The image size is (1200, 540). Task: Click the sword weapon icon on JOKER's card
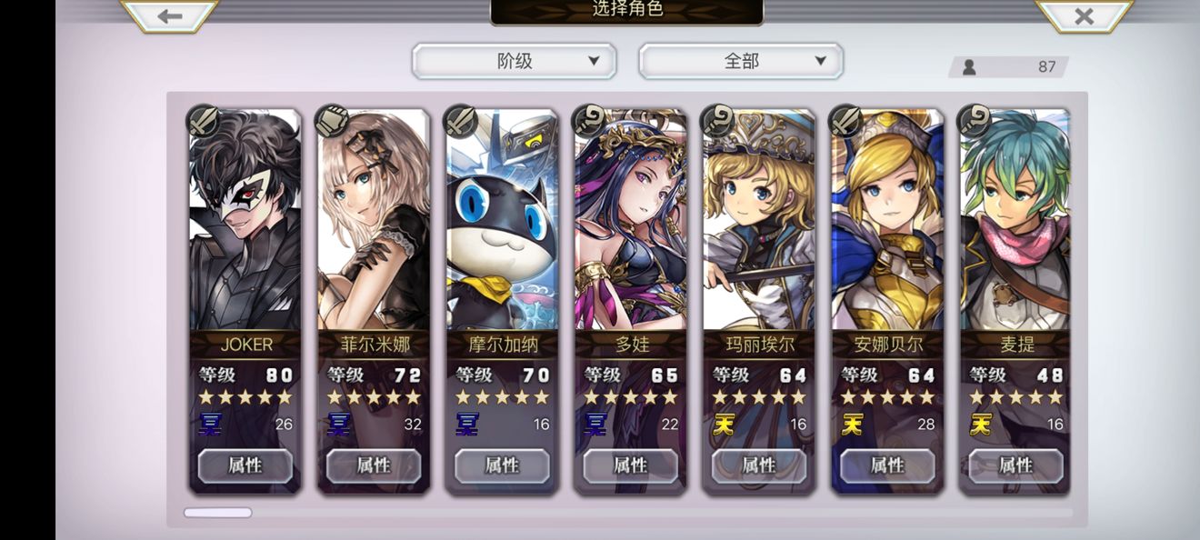(203, 121)
